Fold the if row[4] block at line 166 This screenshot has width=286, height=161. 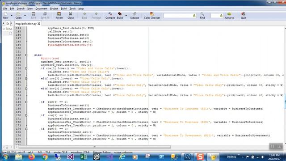coord(26,102)
